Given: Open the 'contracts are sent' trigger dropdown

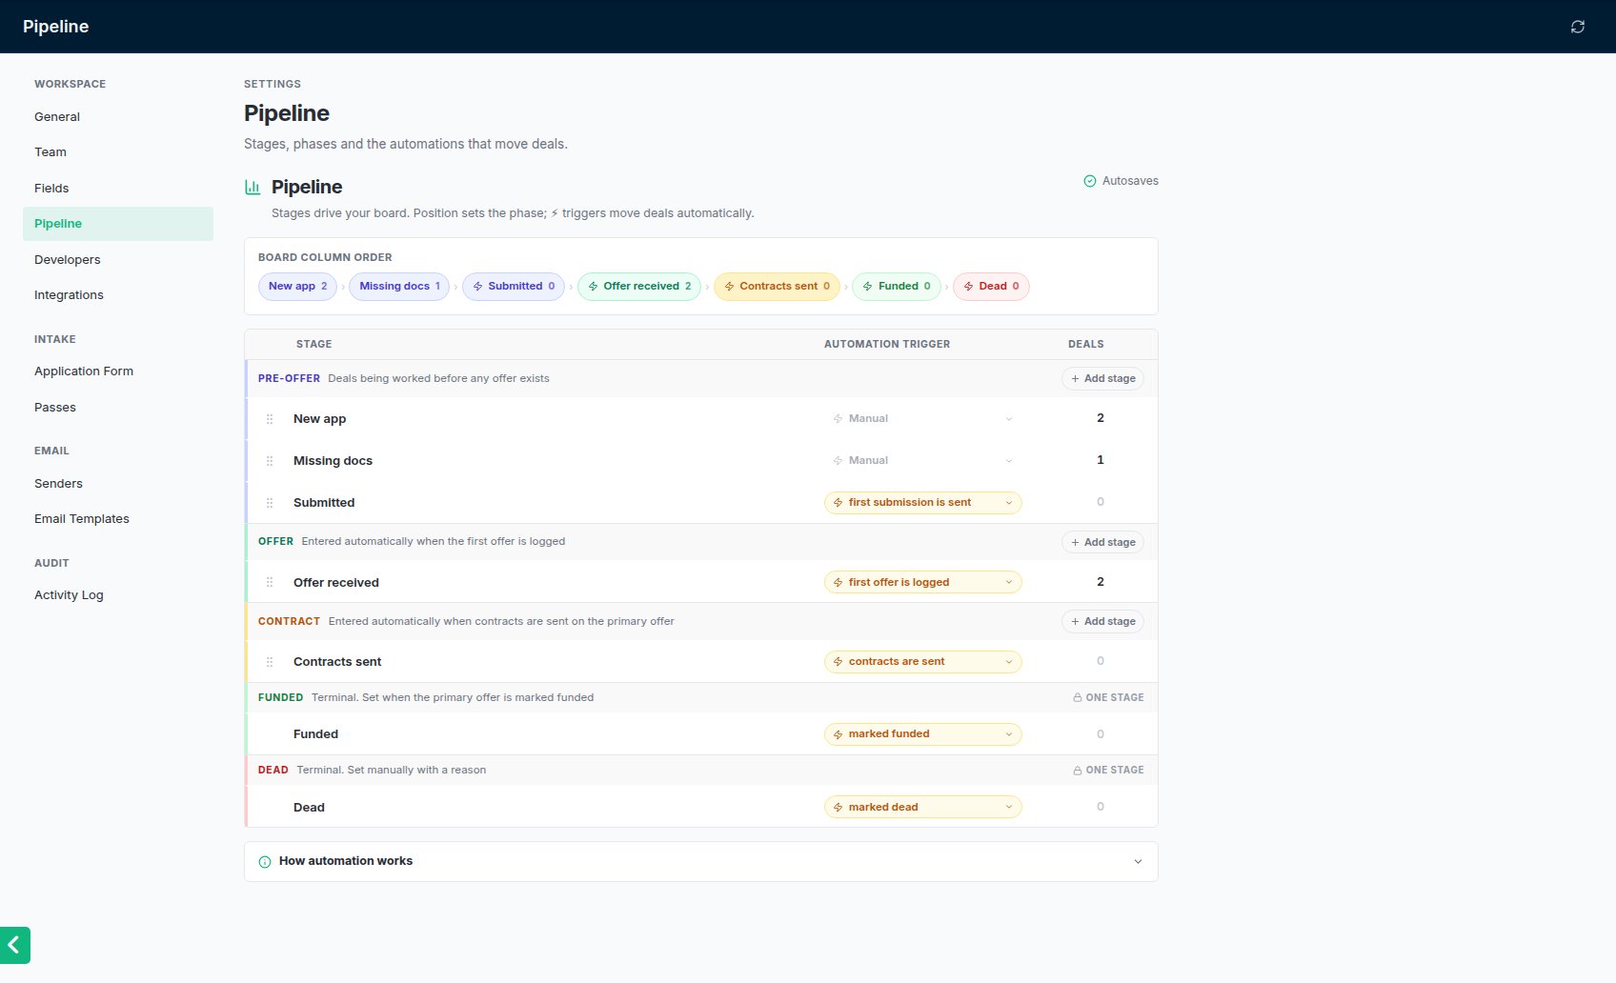Looking at the screenshot, I should click(922, 662).
